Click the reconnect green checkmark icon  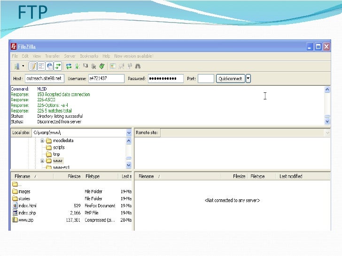tap(102, 66)
